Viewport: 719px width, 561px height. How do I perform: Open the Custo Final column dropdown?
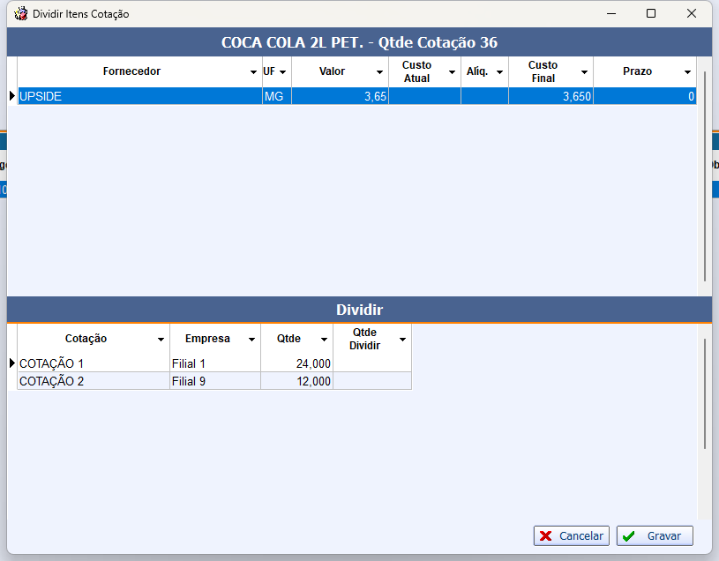(x=584, y=72)
